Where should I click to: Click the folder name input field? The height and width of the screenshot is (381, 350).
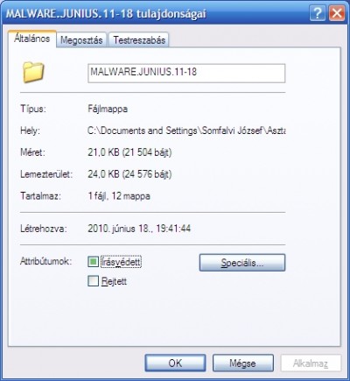click(x=186, y=74)
